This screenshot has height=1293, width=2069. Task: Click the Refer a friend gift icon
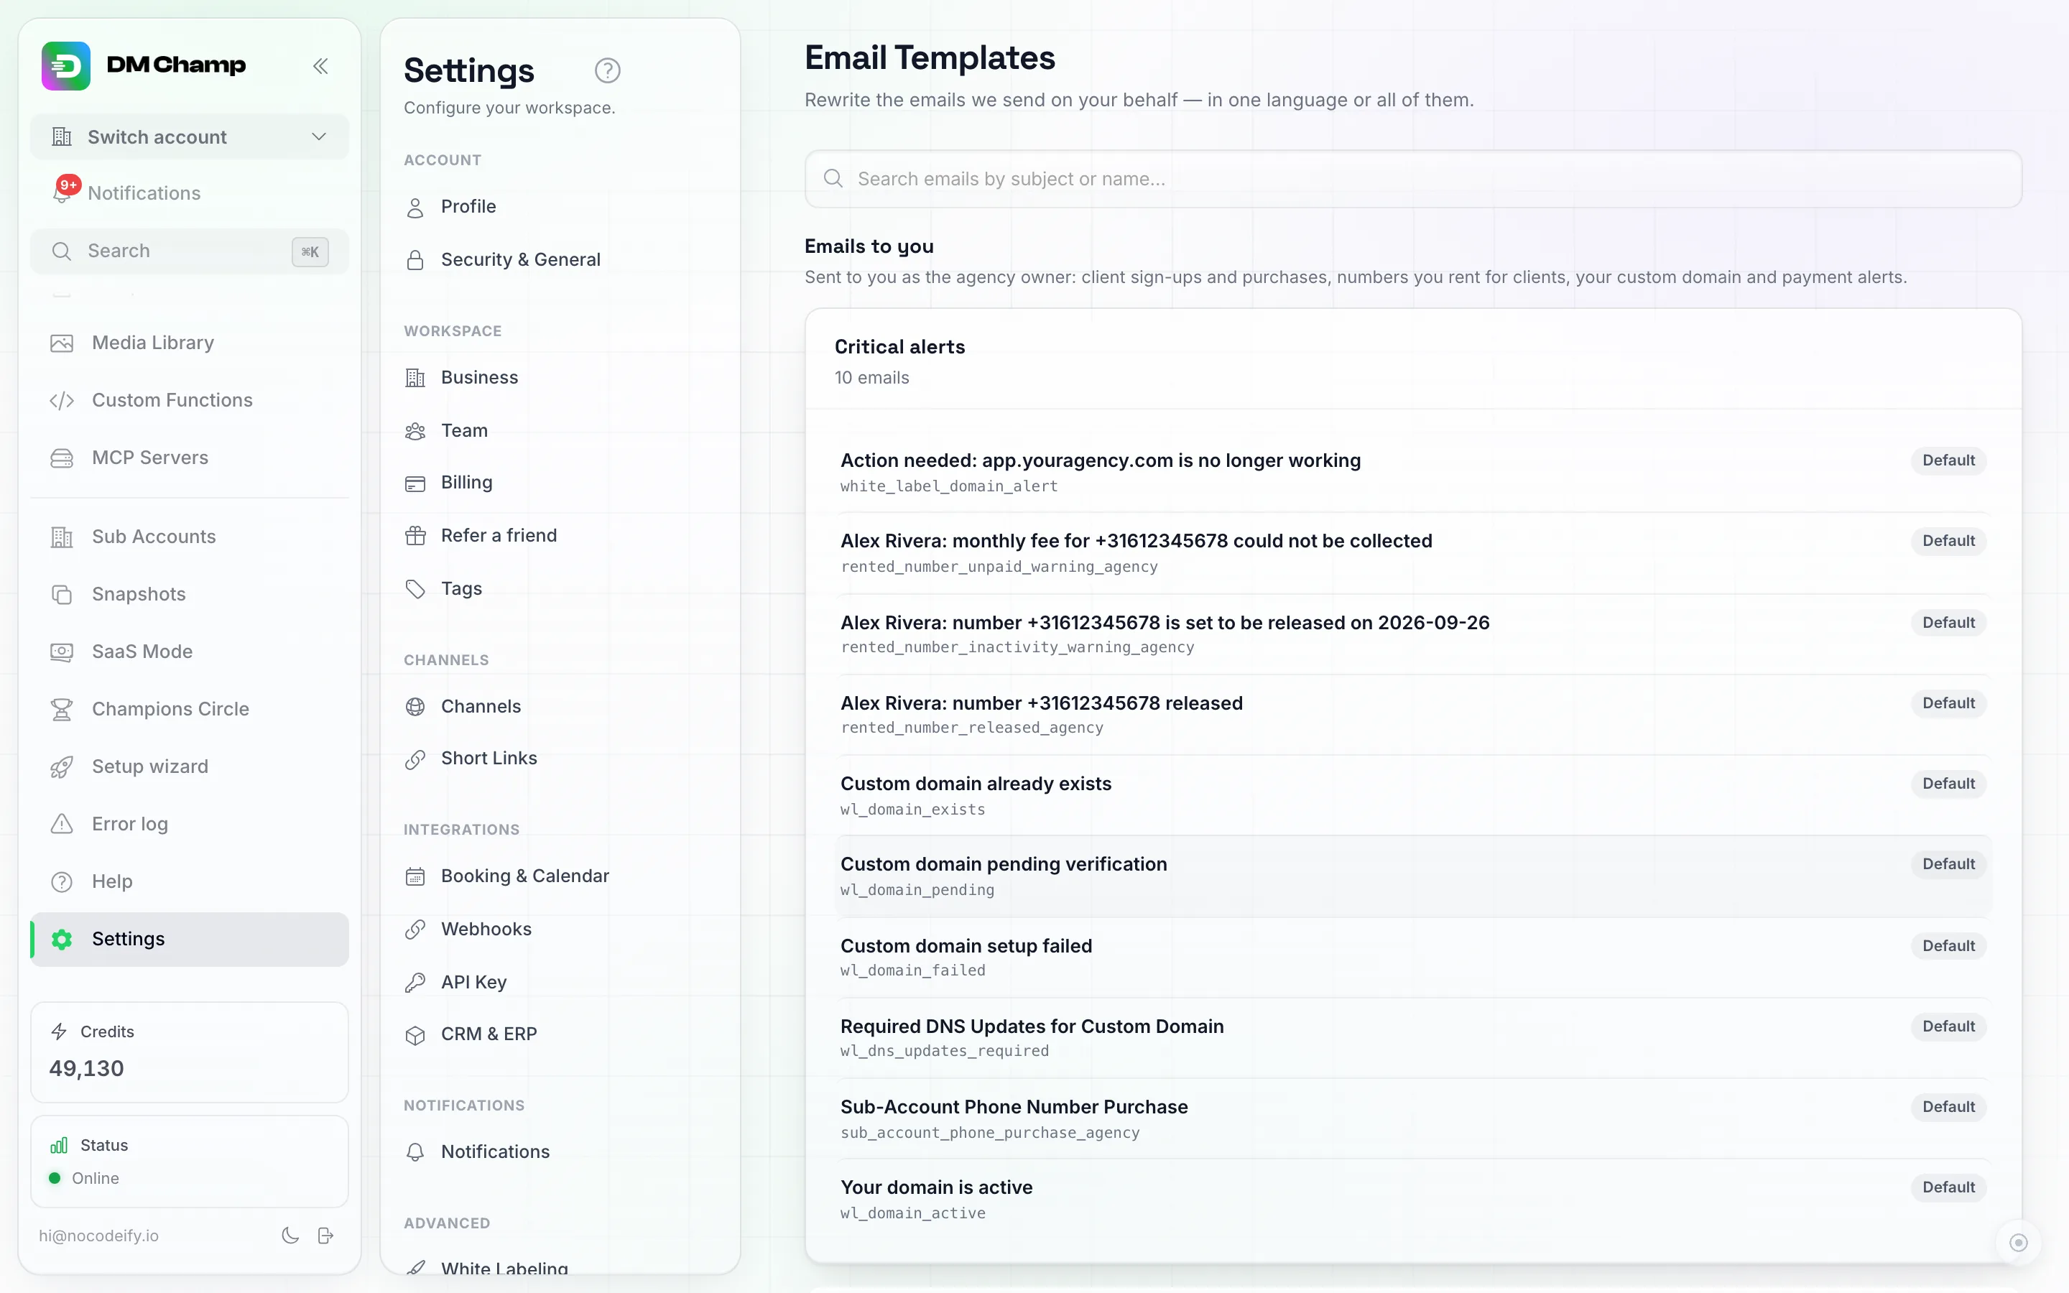[x=415, y=535]
